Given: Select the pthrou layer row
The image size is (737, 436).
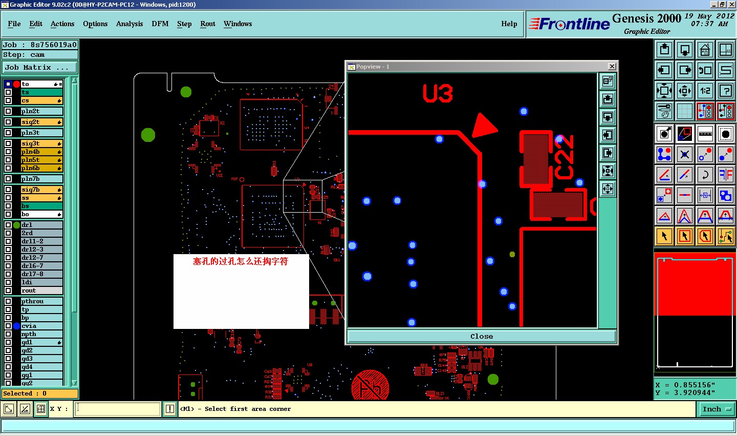Looking at the screenshot, I should click(x=41, y=301).
